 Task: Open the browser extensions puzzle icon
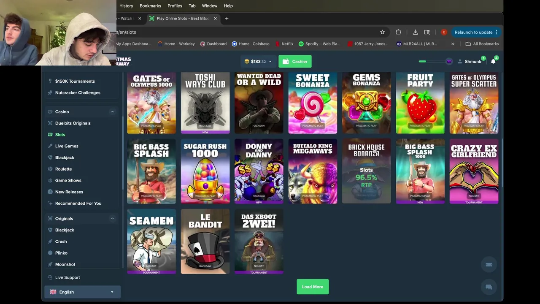[x=398, y=32]
